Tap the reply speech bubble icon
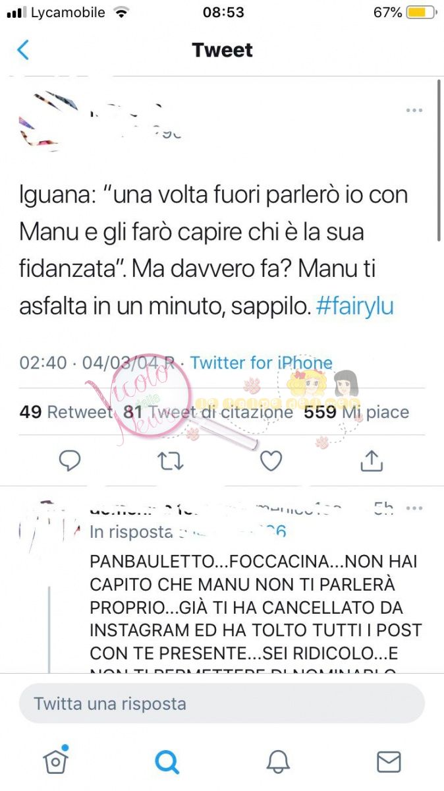Screen dimensions: 444x791 tap(70, 461)
